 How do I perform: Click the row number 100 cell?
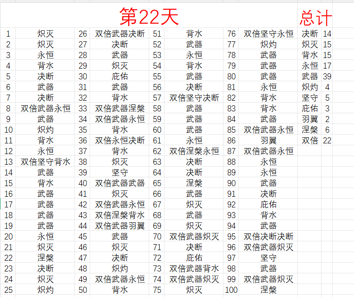click(231, 290)
